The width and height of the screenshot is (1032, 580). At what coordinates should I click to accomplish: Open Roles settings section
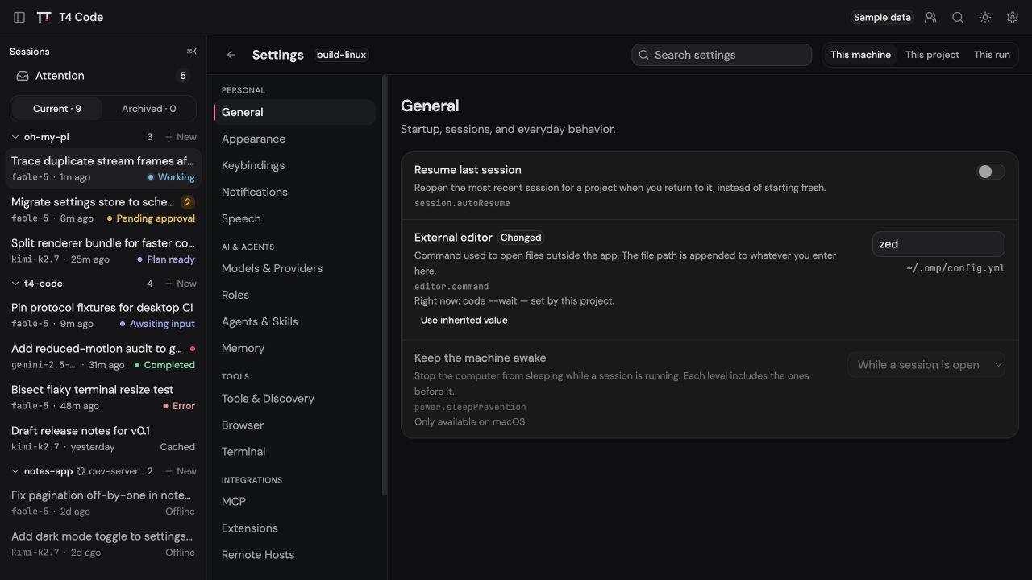295,295
